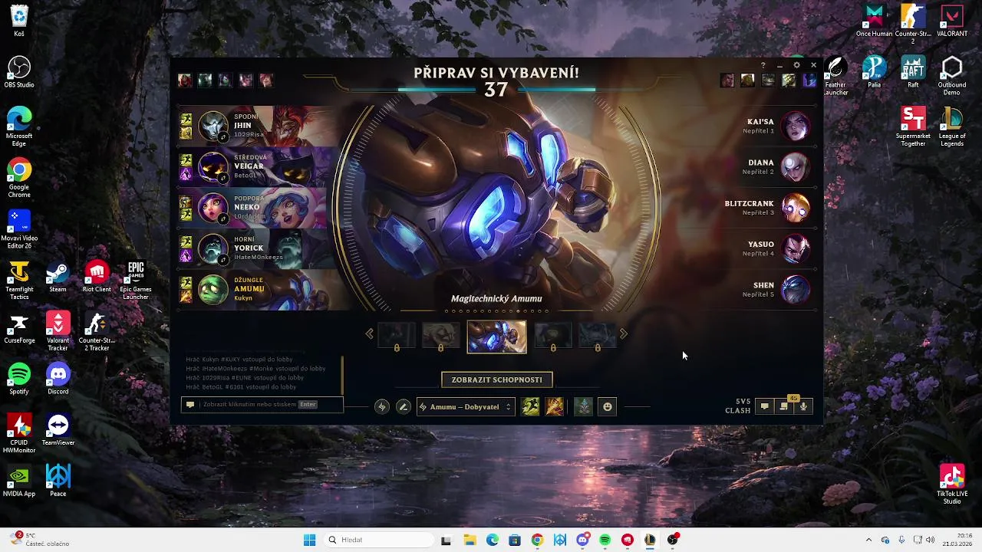982x552 pixels.
Task: Open Riot Client desktop shortcut
Action: point(97,277)
